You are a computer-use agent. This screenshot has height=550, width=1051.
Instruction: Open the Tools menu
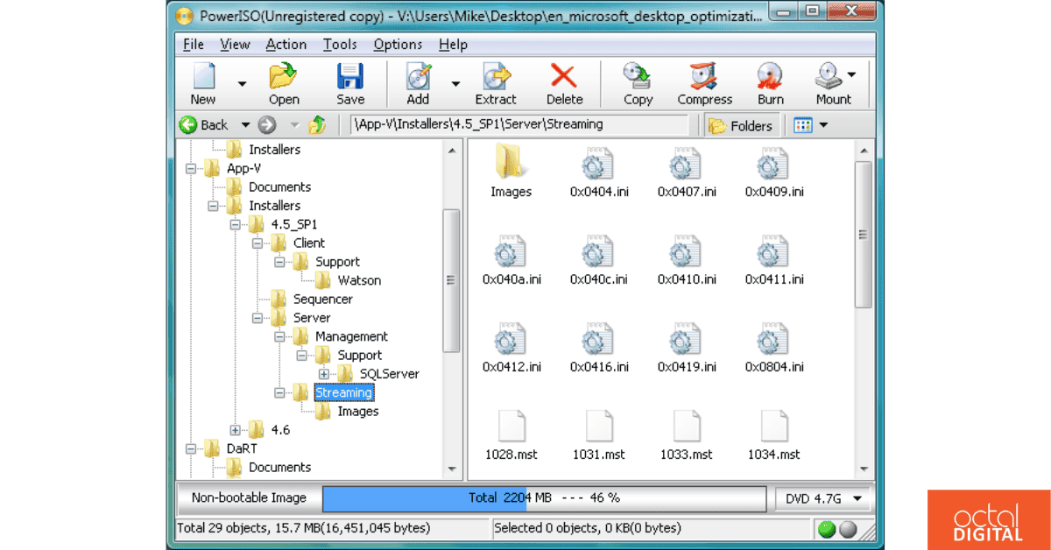(x=340, y=44)
